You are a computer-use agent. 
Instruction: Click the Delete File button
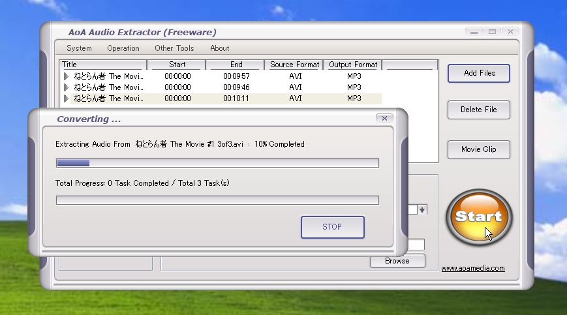pyautogui.click(x=479, y=110)
